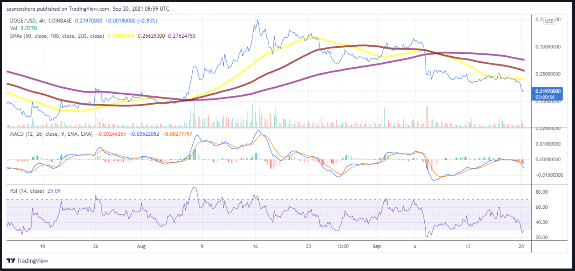Click the TradingView brand name text

tap(32, 261)
